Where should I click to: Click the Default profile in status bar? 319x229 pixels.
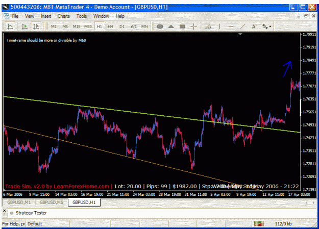[35, 224]
